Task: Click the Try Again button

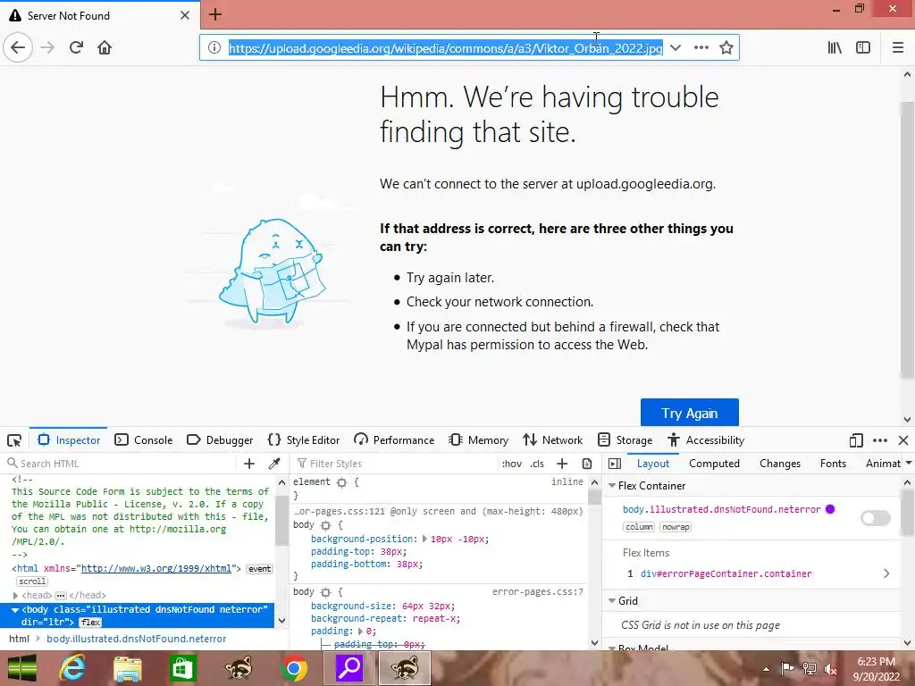Action: click(689, 413)
